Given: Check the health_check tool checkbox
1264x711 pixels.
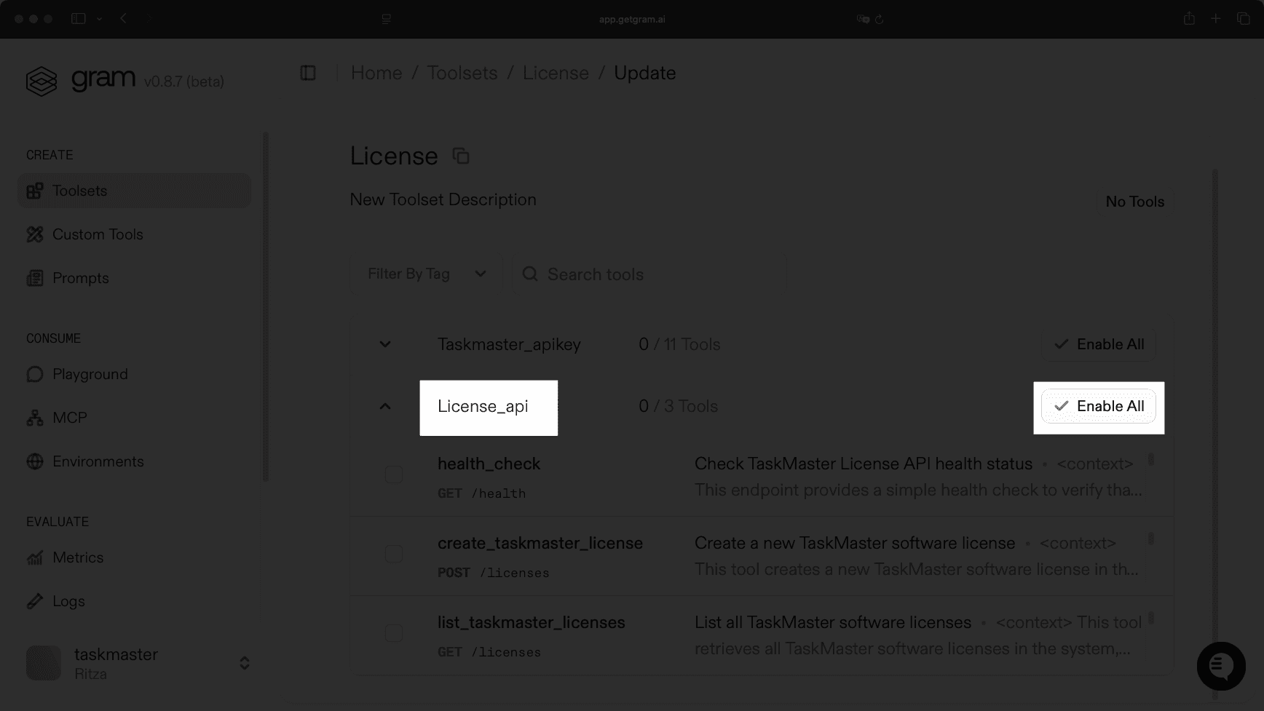Looking at the screenshot, I should point(394,474).
